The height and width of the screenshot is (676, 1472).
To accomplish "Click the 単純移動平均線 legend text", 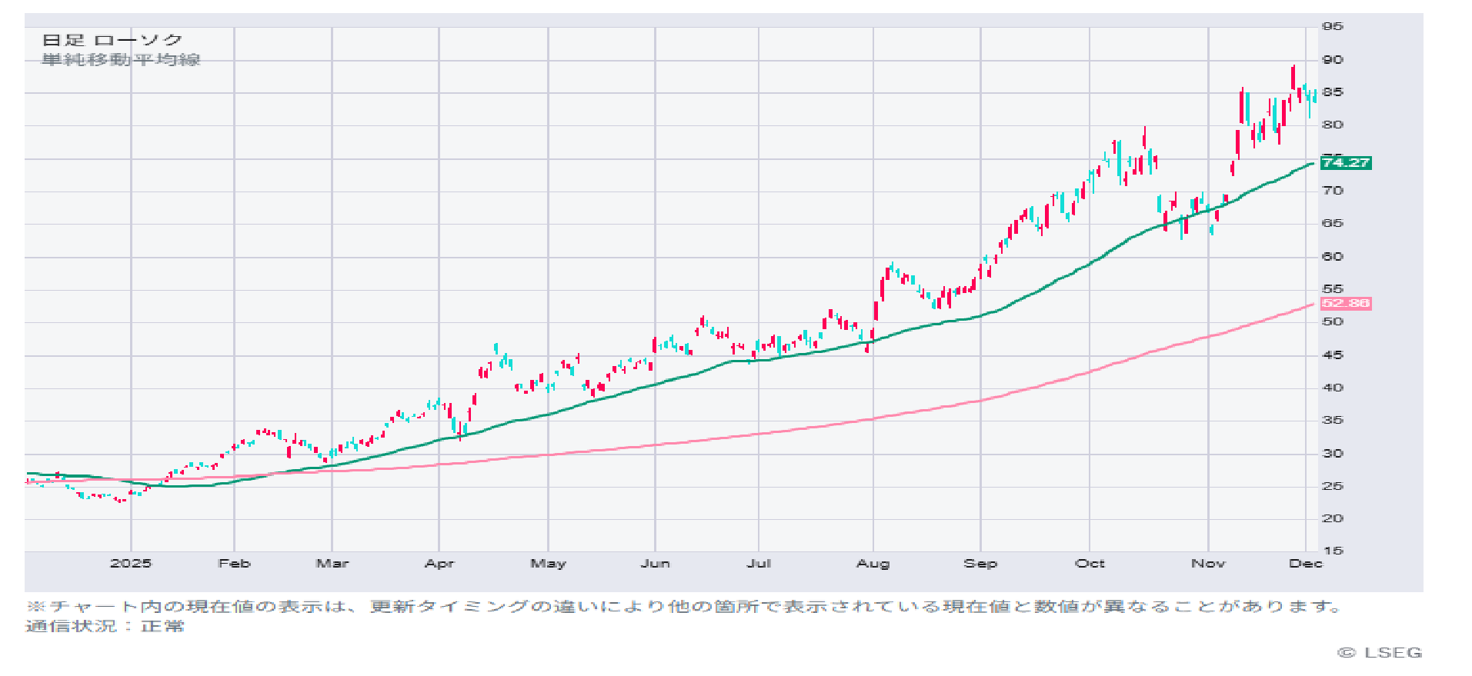I will pos(121,60).
